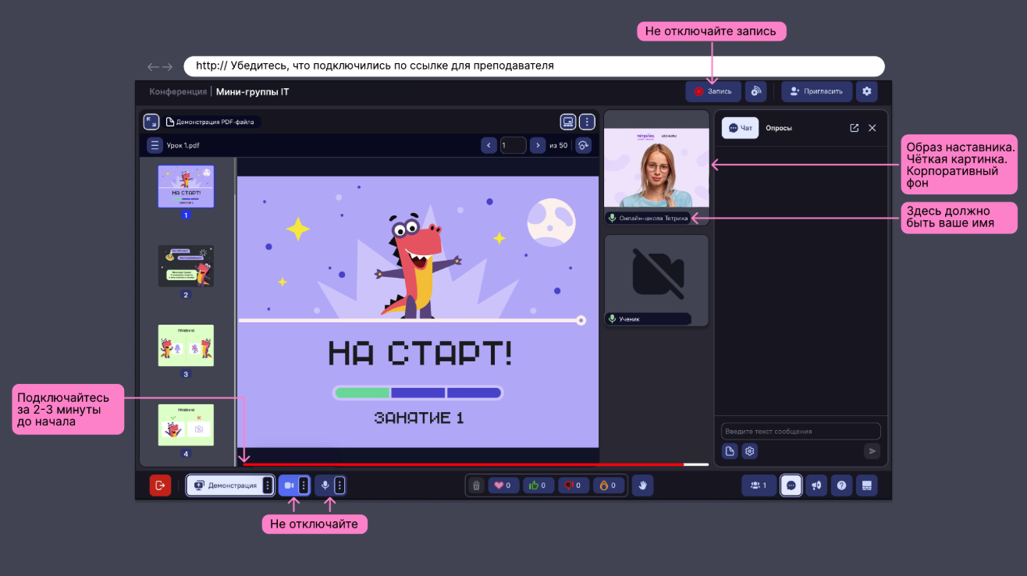Open three-dot options beside Демонстрация
The image size is (1027, 576).
pyautogui.click(x=268, y=485)
